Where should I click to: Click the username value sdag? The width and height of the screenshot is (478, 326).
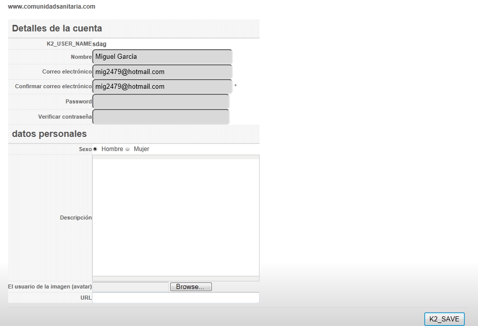(99, 44)
